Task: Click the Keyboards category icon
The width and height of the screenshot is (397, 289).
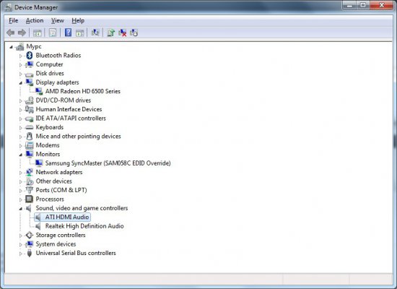Action: coord(30,127)
